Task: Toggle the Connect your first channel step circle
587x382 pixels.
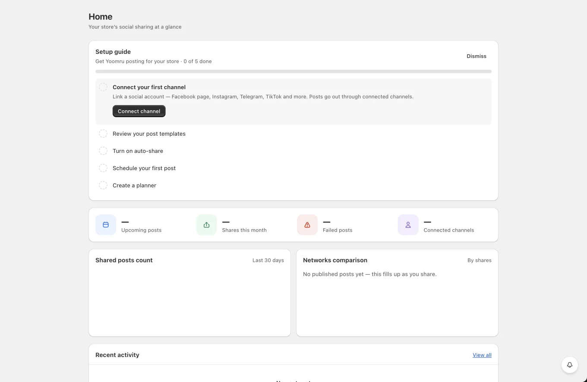Action: (x=103, y=87)
